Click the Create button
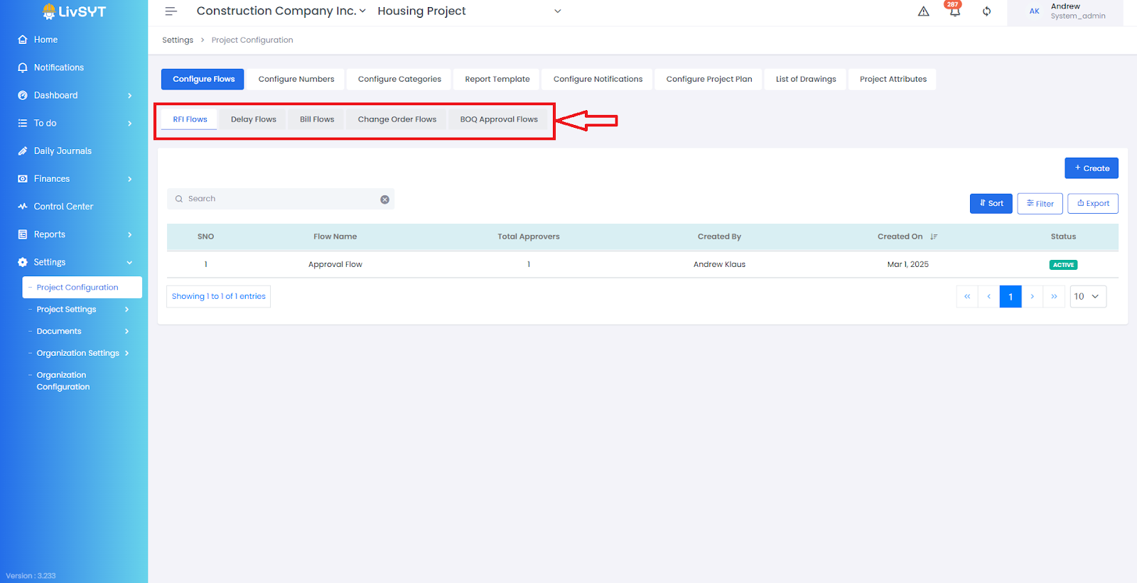The height and width of the screenshot is (583, 1137). (x=1092, y=168)
